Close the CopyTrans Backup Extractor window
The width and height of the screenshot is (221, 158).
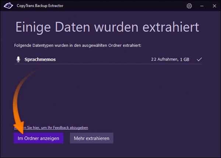pos(214,6)
